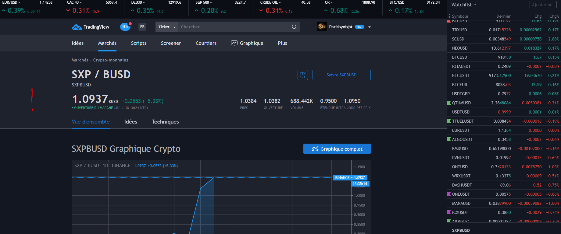This screenshot has width=561, height=234.
Task: Select Vue d'ensemble tab
Action: (x=91, y=122)
